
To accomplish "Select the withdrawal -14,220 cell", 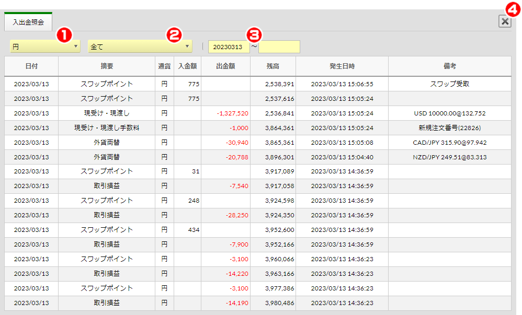I will (x=226, y=274).
